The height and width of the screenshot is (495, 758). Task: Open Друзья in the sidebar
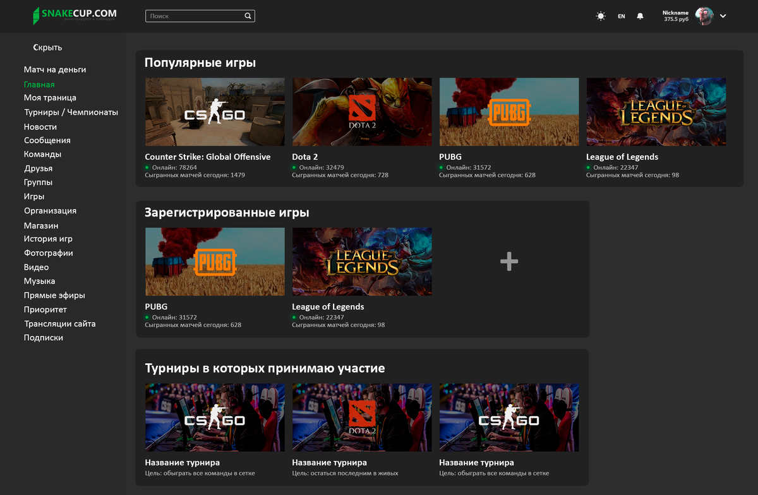coord(39,169)
